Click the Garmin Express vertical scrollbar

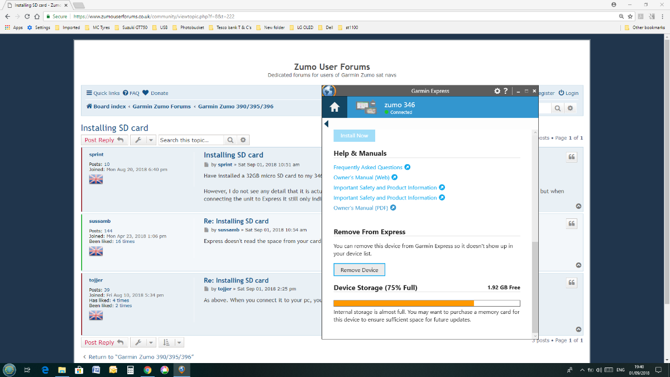535,287
